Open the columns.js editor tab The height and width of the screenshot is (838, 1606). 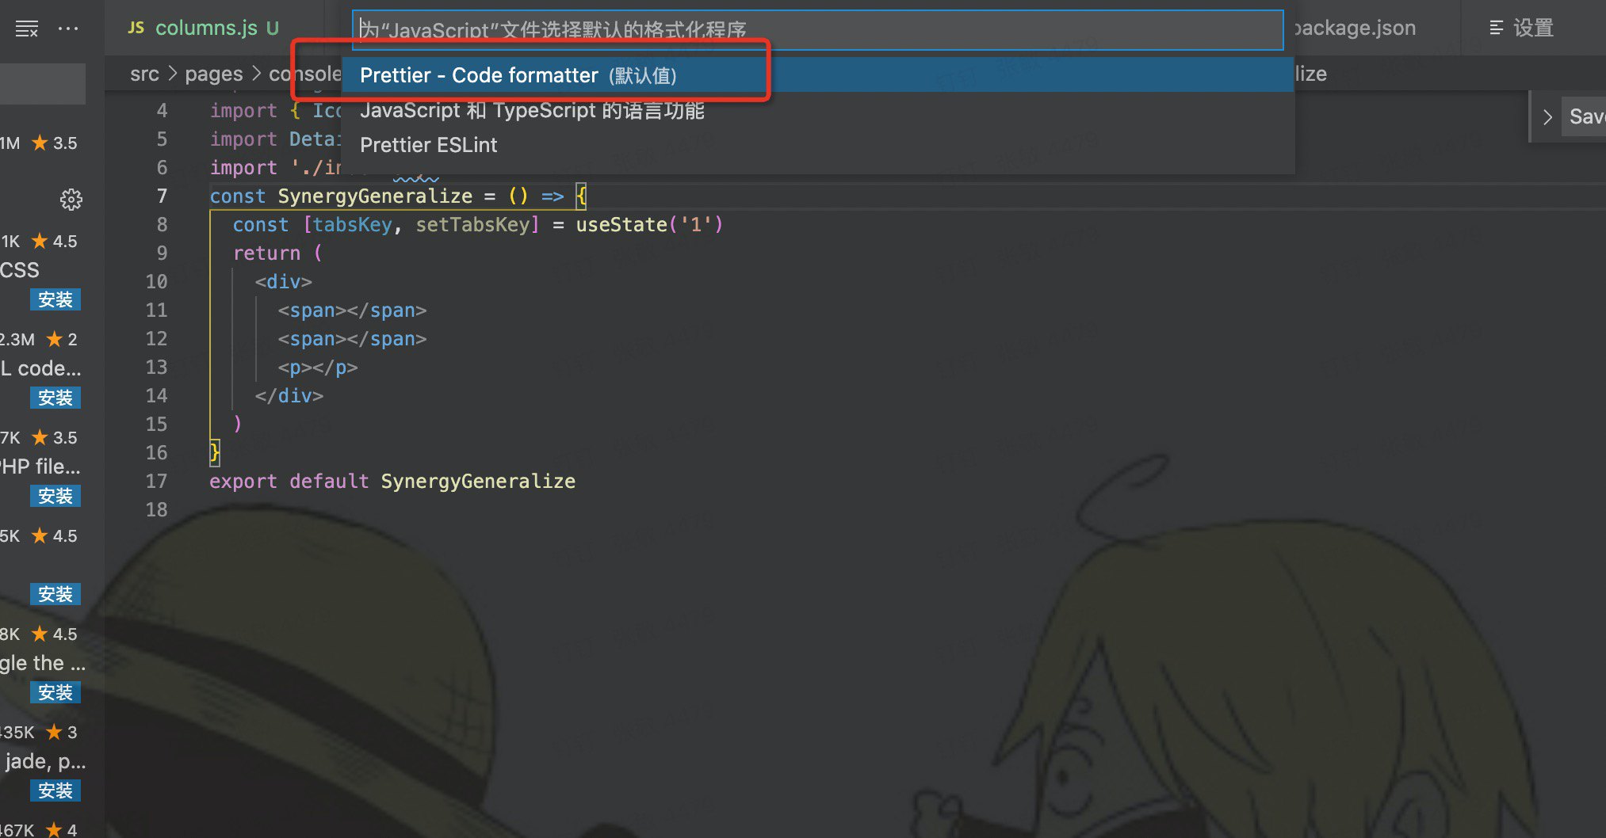[x=204, y=28]
